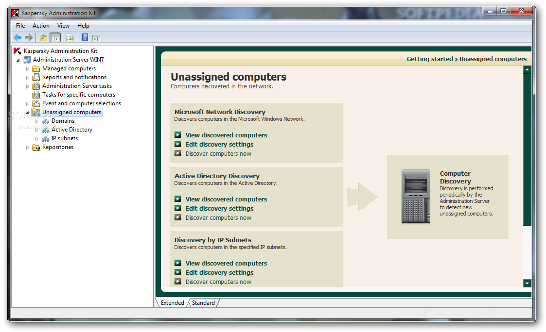Click the Event and computer selections icon
Image resolution: width=546 pixels, height=332 pixels.
click(x=36, y=103)
